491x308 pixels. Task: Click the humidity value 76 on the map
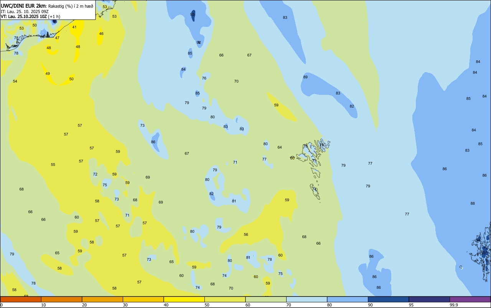tap(204, 78)
